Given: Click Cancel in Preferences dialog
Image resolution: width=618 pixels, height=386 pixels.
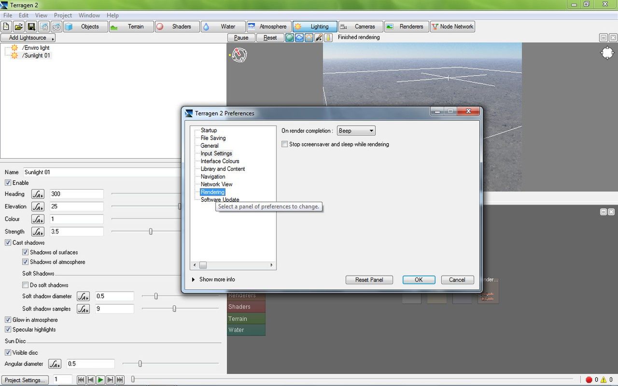Looking at the screenshot, I should click(457, 280).
